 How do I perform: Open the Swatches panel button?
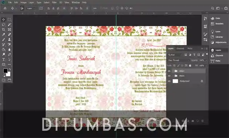pos(218,24)
